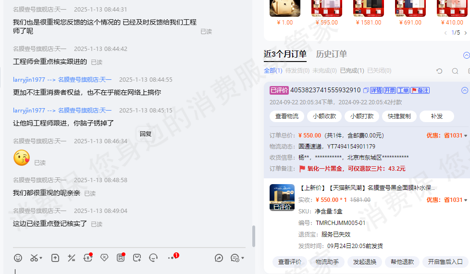The width and height of the screenshot is (470, 274).
Task: Select the 待发货(0) order filter
Action: coord(297,71)
